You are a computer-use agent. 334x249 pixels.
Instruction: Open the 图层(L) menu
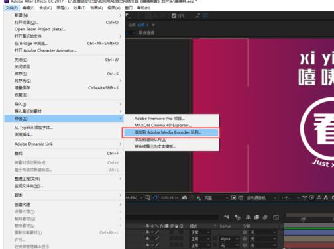[x=62, y=8]
